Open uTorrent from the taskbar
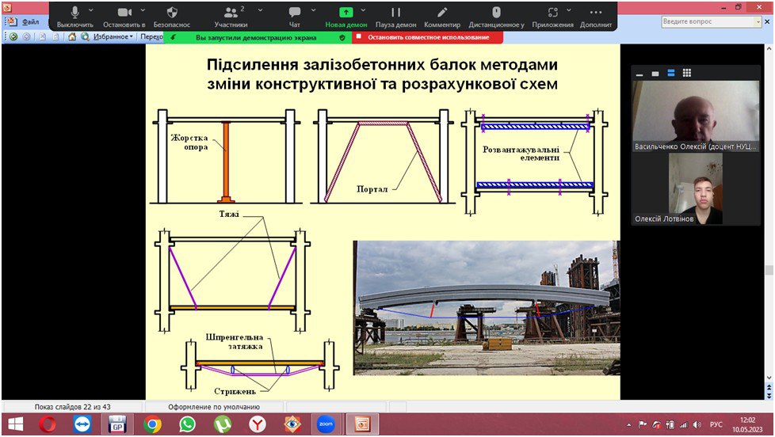The height and width of the screenshot is (437, 775). (x=223, y=424)
